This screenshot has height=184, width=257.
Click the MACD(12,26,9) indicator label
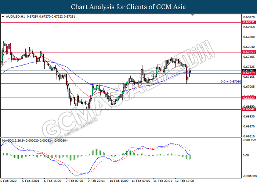click(x=13, y=141)
